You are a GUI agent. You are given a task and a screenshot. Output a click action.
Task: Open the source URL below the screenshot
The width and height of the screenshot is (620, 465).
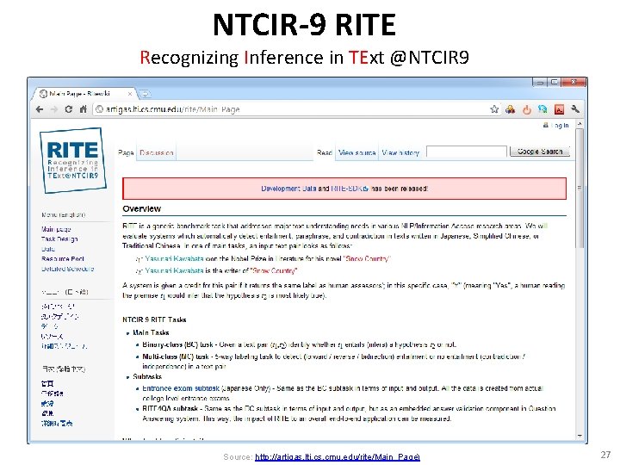tap(338, 457)
